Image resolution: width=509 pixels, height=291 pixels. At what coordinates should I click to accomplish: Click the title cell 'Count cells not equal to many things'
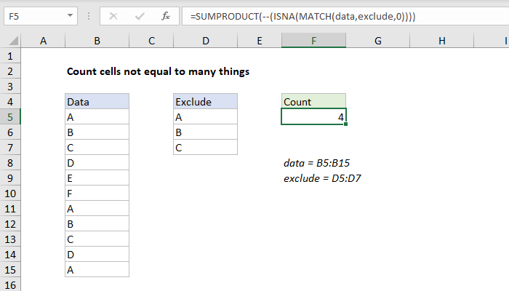coord(159,72)
